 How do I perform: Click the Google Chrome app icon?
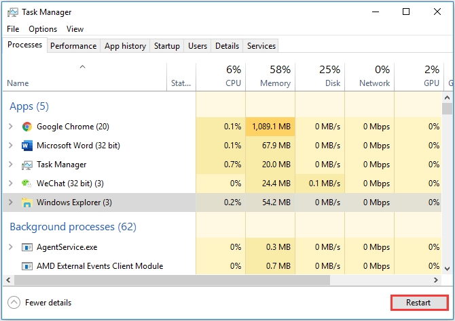click(x=27, y=127)
